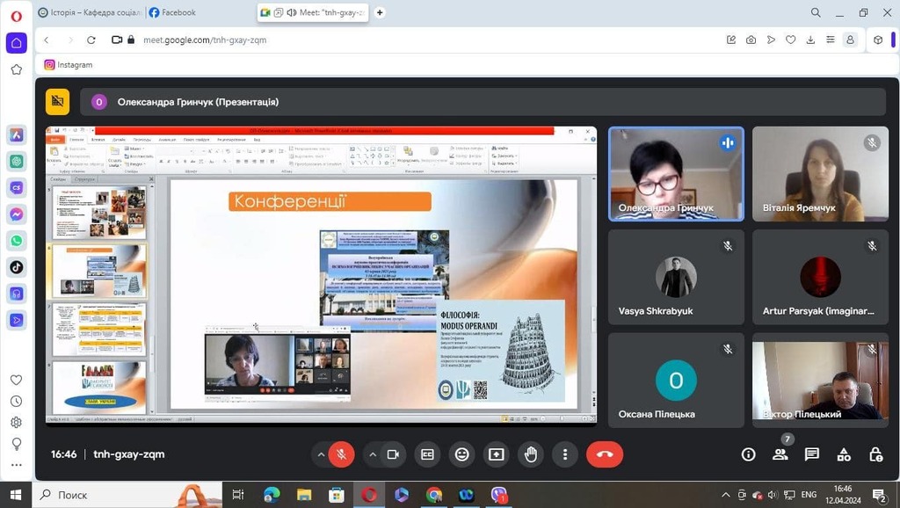Image resolution: width=900 pixels, height=508 pixels.
Task: Click the Present now screen share icon
Action: point(497,454)
